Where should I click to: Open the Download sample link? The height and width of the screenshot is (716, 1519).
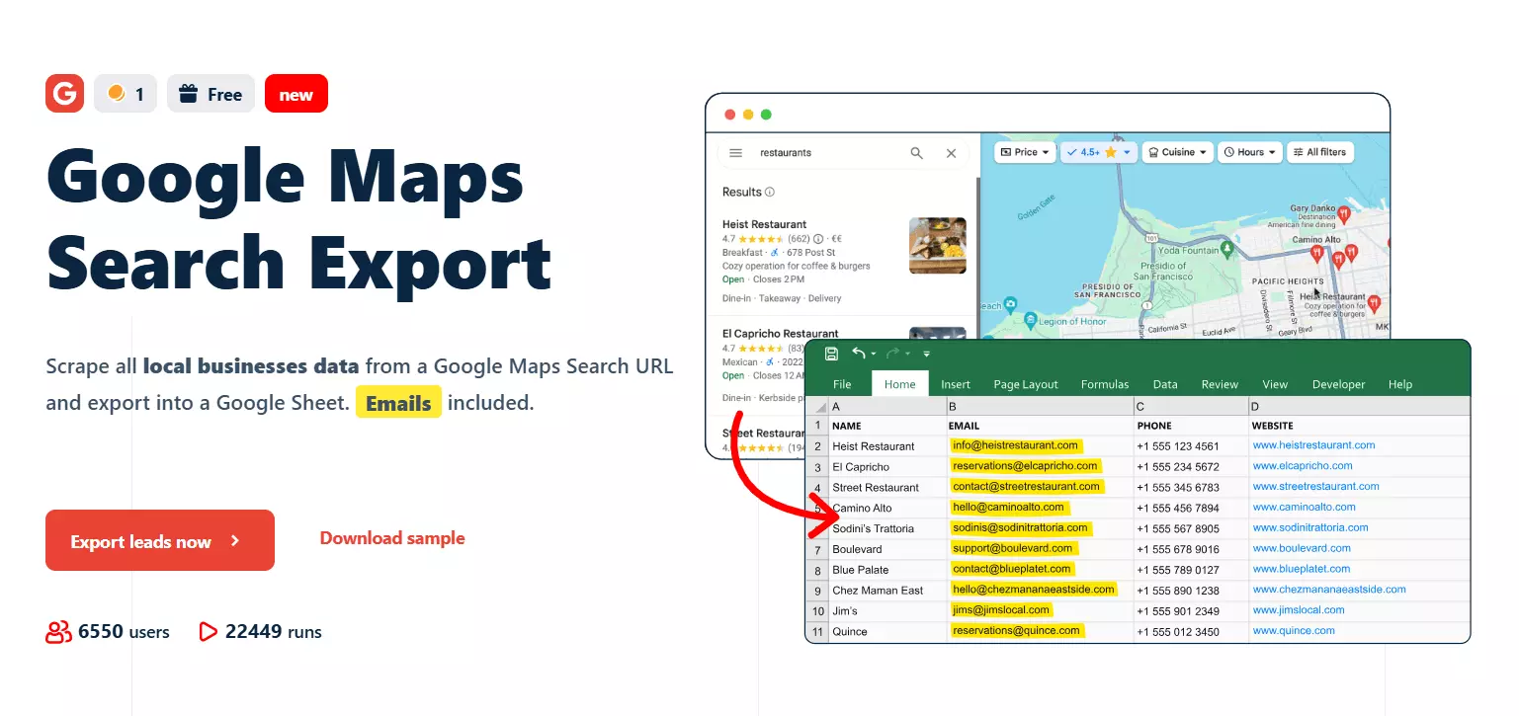tap(392, 538)
